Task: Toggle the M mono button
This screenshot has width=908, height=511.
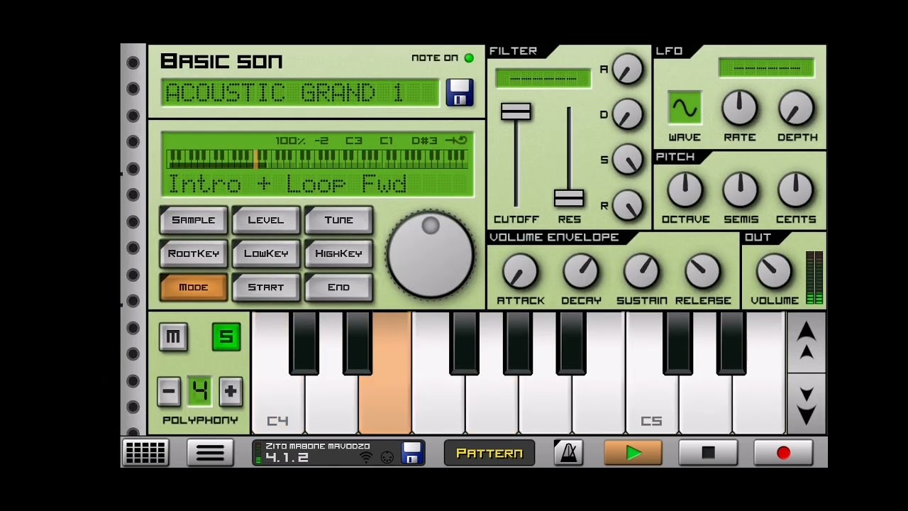Action: (x=173, y=337)
